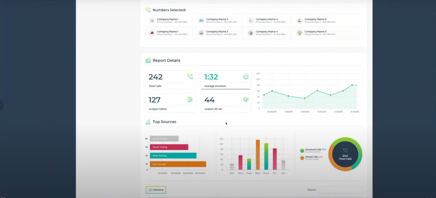Click the 02:00AM label under towing bars
Viewport: 436px width, 198px height.
(x=188, y=173)
